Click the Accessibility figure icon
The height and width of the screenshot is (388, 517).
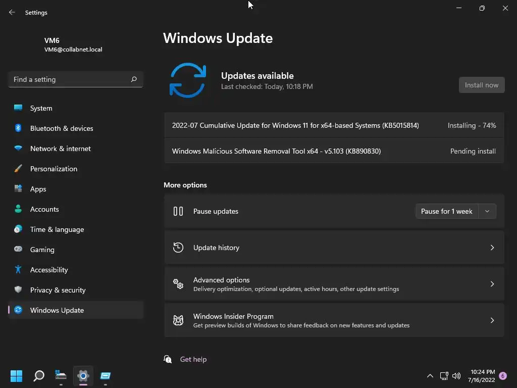18,270
